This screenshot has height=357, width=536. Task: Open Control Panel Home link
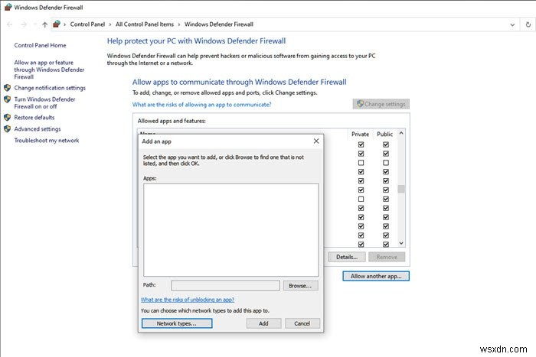(40, 45)
